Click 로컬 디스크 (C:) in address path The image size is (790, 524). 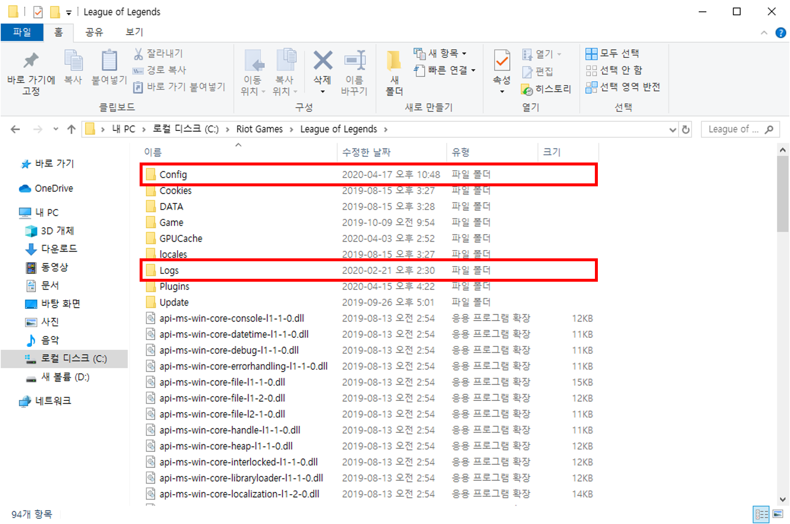pyautogui.click(x=186, y=129)
